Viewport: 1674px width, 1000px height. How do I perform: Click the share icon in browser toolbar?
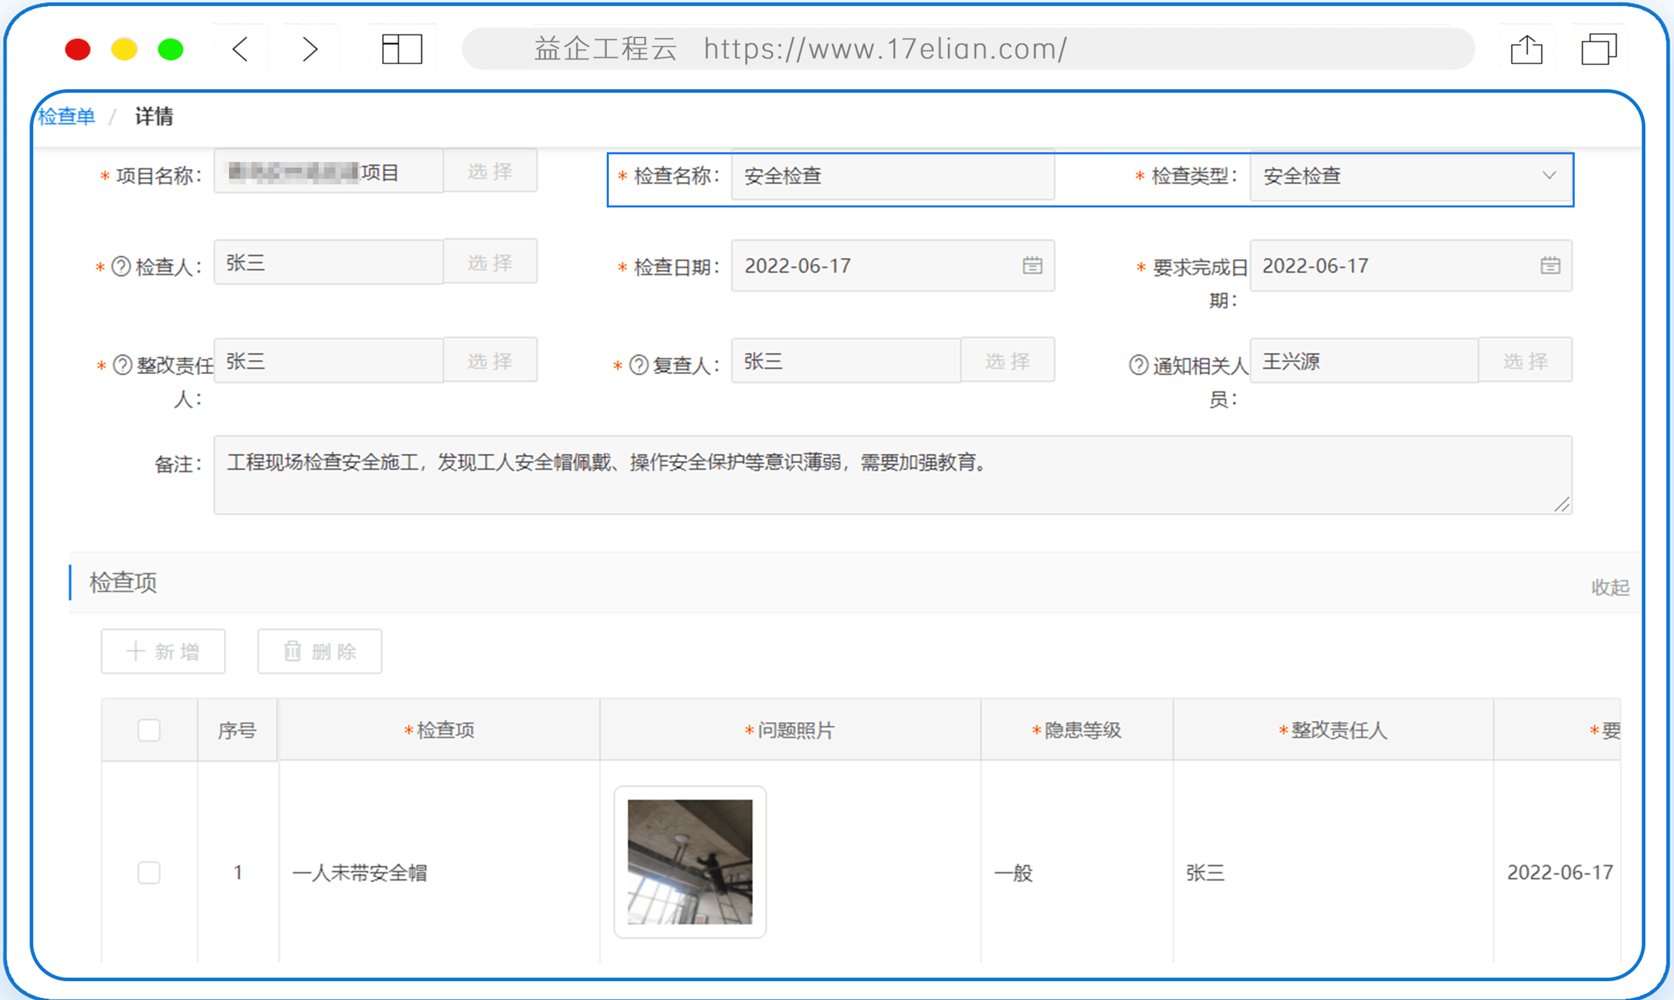pos(1527,49)
